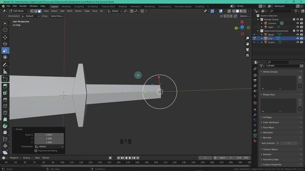Viewport: 305px width, 171px height.
Task: Open the Edit Mode dropdown
Action: point(19,11)
